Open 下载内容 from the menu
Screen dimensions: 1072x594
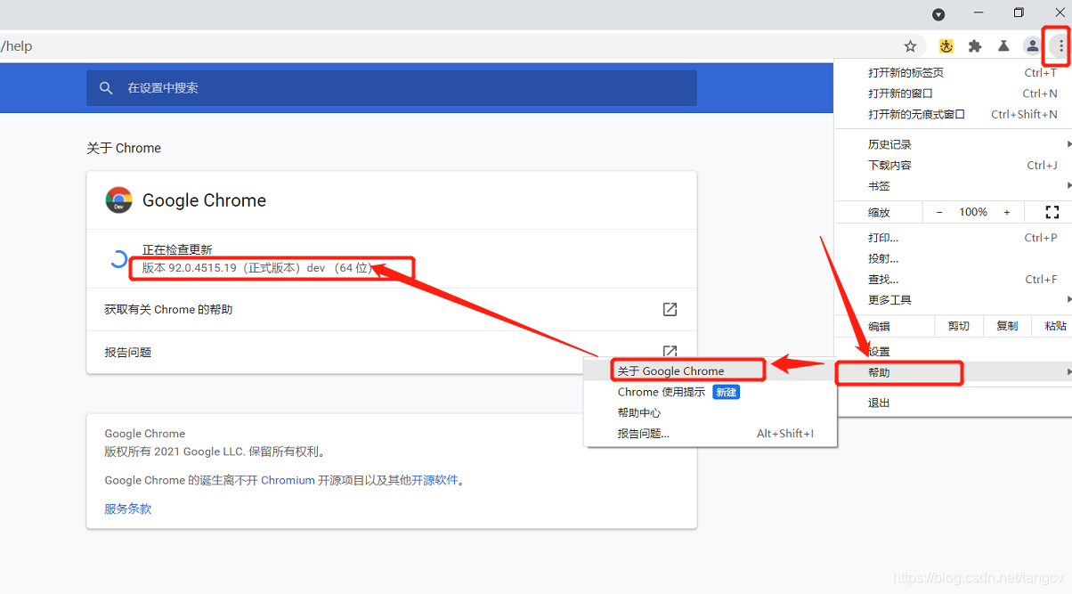click(953, 165)
